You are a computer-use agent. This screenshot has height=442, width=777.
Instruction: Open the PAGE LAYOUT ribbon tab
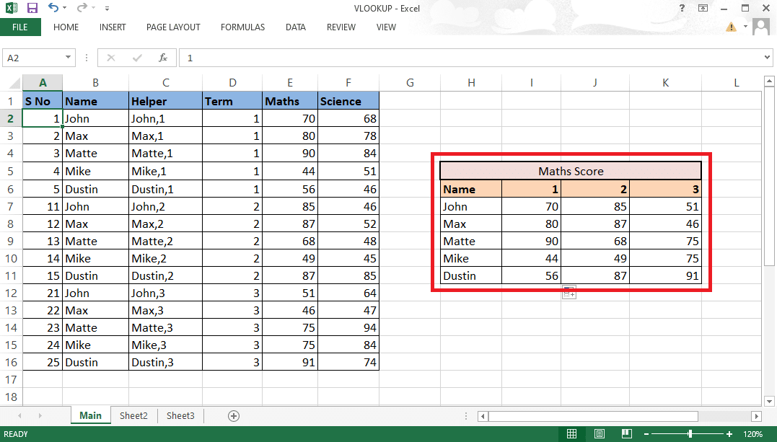173,27
